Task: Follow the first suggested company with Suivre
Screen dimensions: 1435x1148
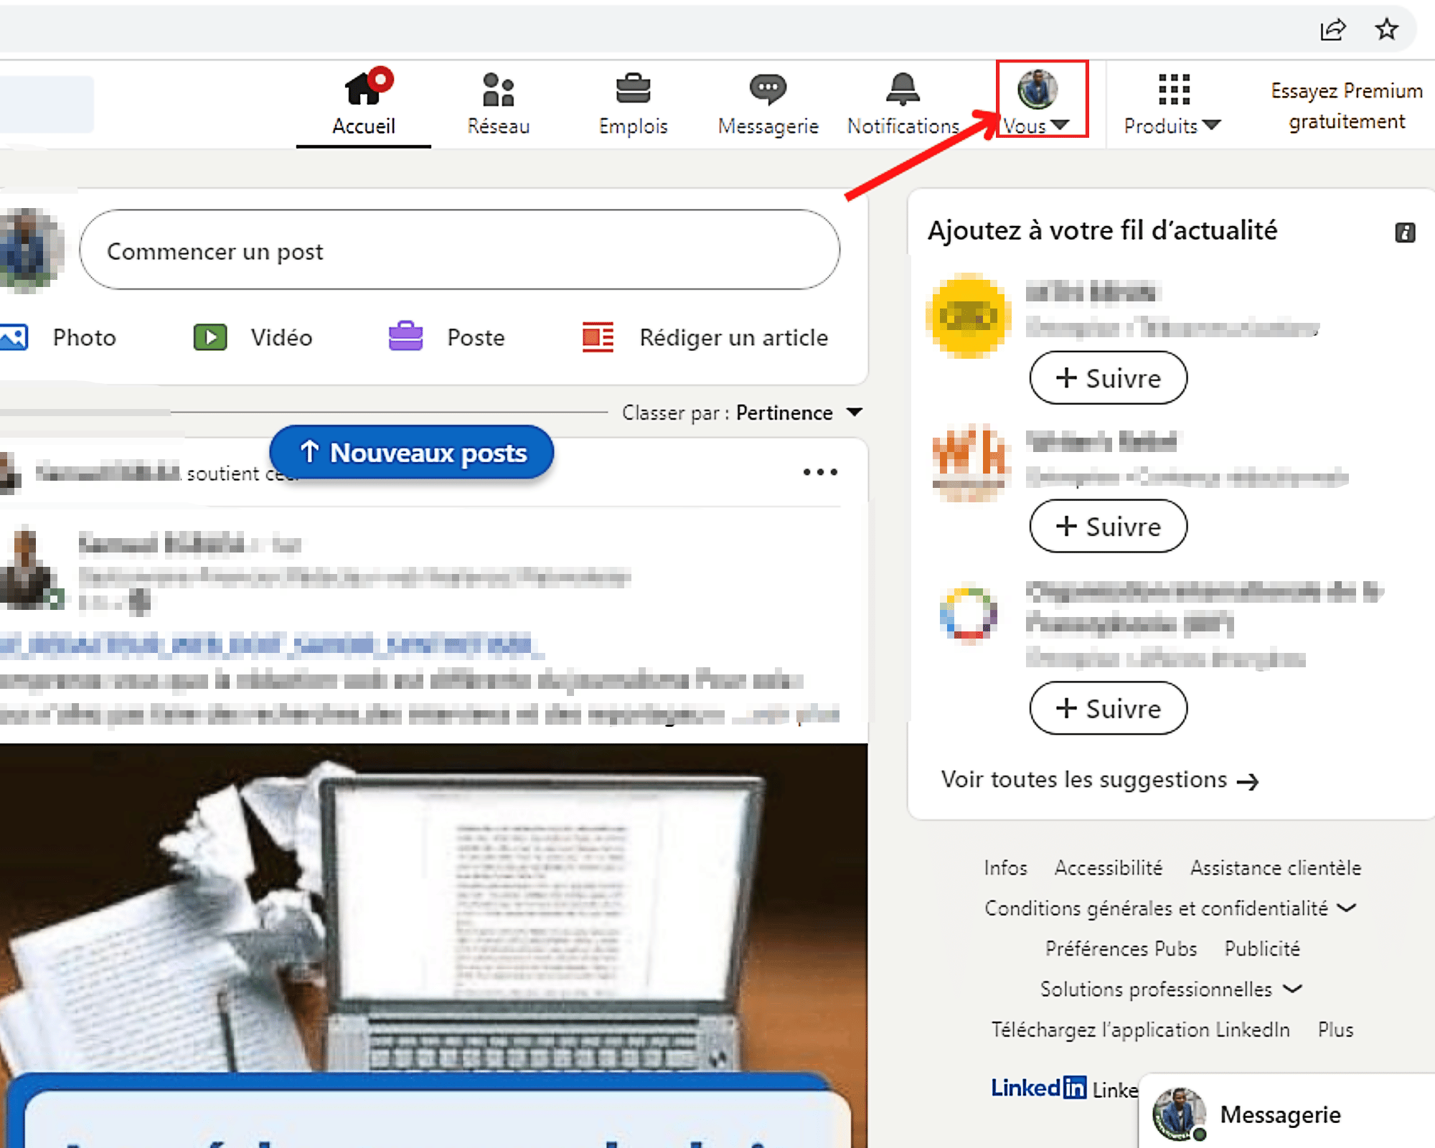Action: (1108, 378)
